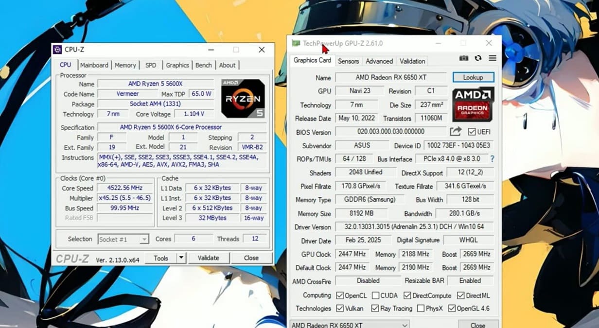
Task: Click the Resizable BAR value Enabled
Action: coord(470,280)
